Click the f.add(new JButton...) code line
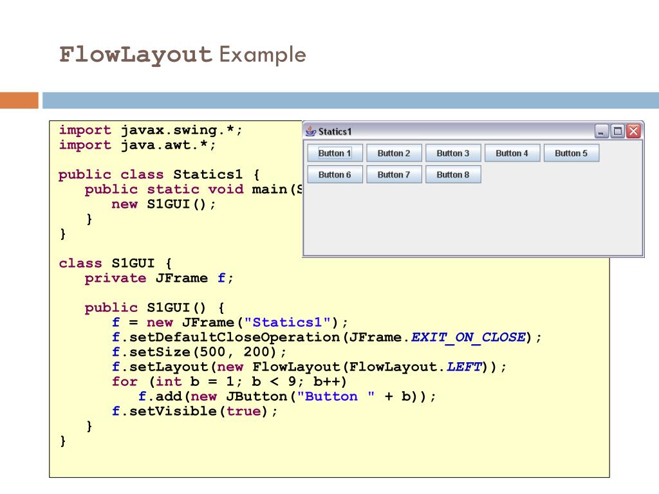This screenshot has height=494, width=659. pyautogui.click(x=287, y=396)
